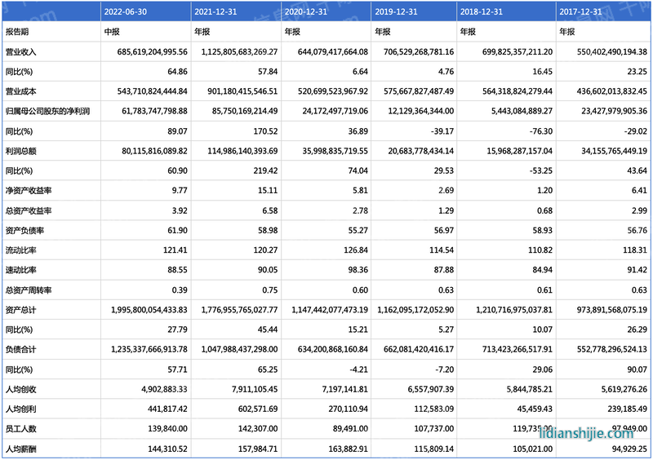The image size is (653, 460).
Task: Click the 报告期 row label
Action: pyautogui.click(x=17, y=32)
